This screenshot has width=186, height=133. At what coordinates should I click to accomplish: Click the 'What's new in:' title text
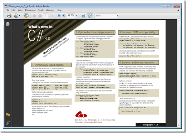click(x=41, y=27)
